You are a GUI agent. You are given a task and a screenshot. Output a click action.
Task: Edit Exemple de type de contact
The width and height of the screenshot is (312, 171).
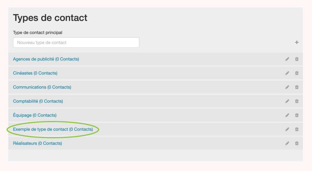287,129
